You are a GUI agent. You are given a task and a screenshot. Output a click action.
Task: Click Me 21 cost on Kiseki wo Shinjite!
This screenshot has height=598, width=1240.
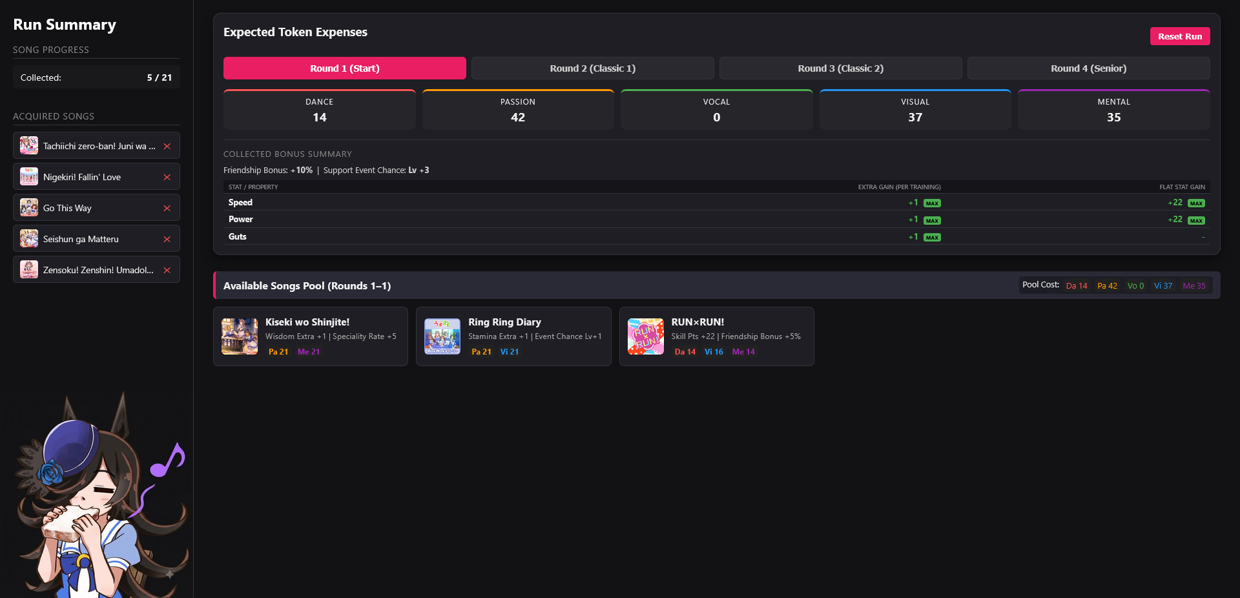309,352
